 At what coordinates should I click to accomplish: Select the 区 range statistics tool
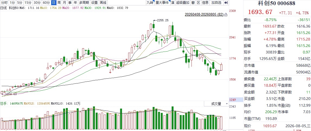(x=198, y=3)
